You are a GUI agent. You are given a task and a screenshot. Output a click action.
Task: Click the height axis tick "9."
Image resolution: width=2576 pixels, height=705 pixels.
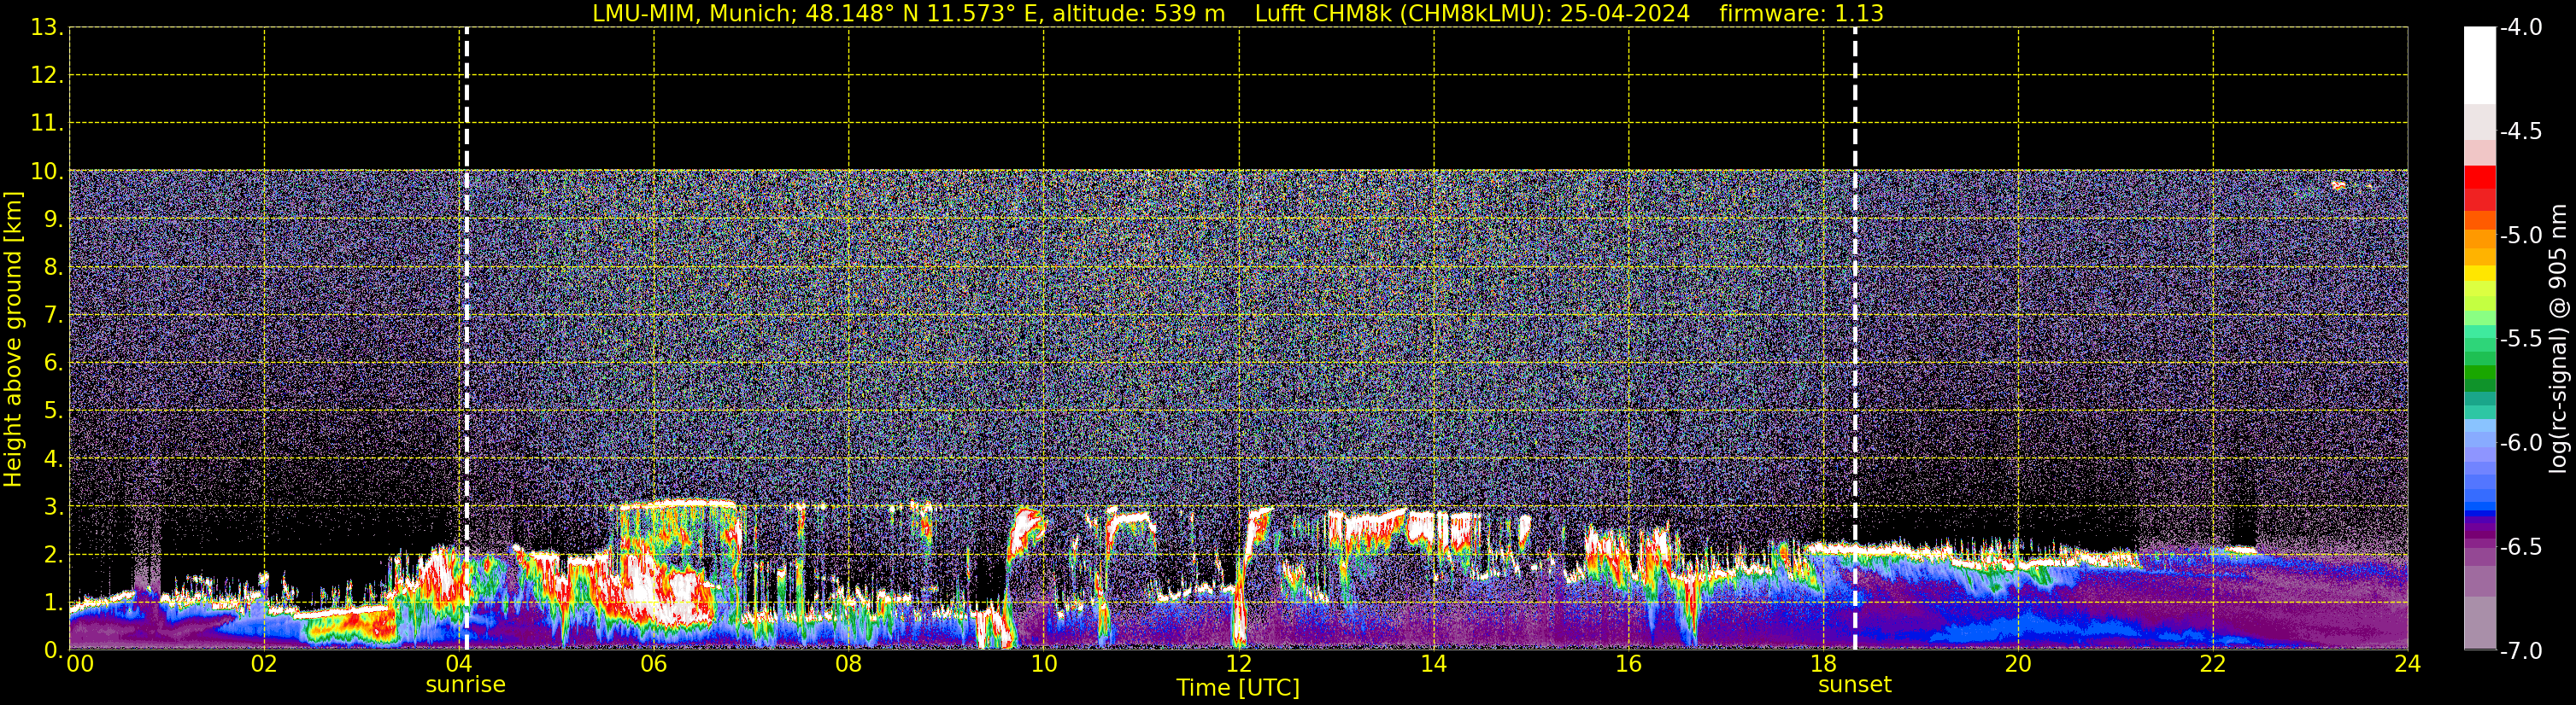point(53,219)
